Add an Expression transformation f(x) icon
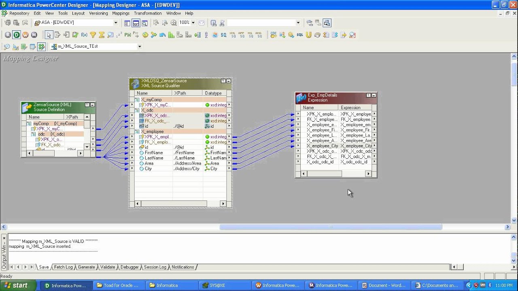This screenshot has height=291, width=518. tap(84, 35)
